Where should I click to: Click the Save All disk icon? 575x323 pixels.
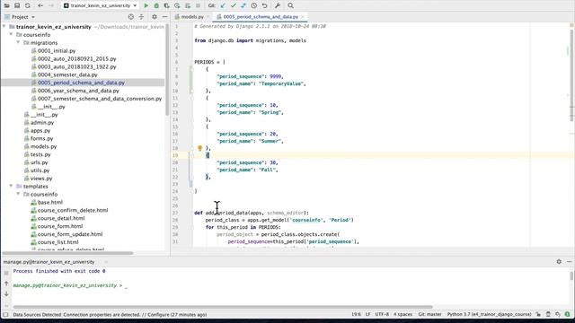[x=17, y=5]
